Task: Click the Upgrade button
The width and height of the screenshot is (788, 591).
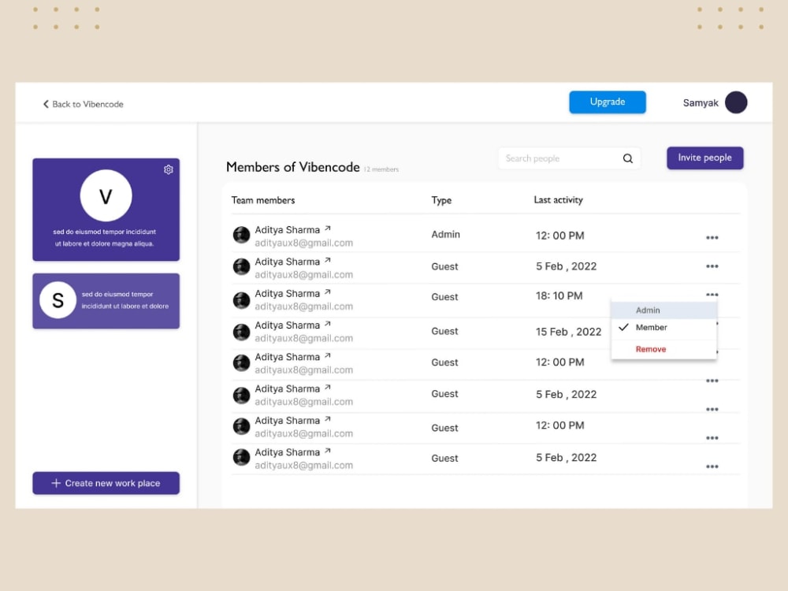Action: [x=607, y=102]
